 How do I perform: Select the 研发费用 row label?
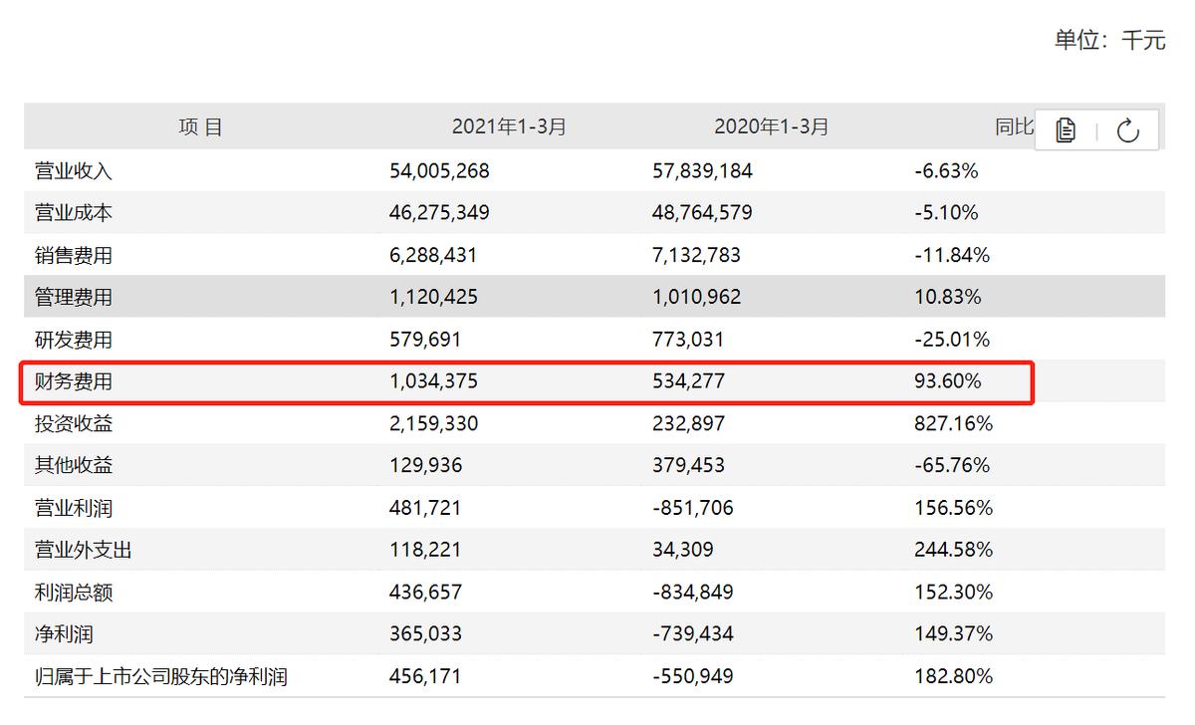click(74, 340)
